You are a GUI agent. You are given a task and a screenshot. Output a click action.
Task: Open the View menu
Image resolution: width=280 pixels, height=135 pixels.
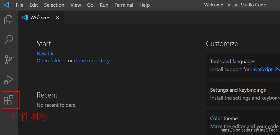(x=76, y=5)
